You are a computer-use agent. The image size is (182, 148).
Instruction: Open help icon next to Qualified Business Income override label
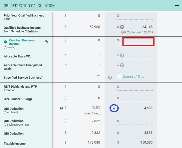46,42
